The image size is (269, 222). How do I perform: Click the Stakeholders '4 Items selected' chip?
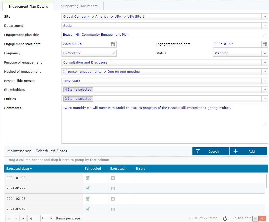tap(78, 90)
